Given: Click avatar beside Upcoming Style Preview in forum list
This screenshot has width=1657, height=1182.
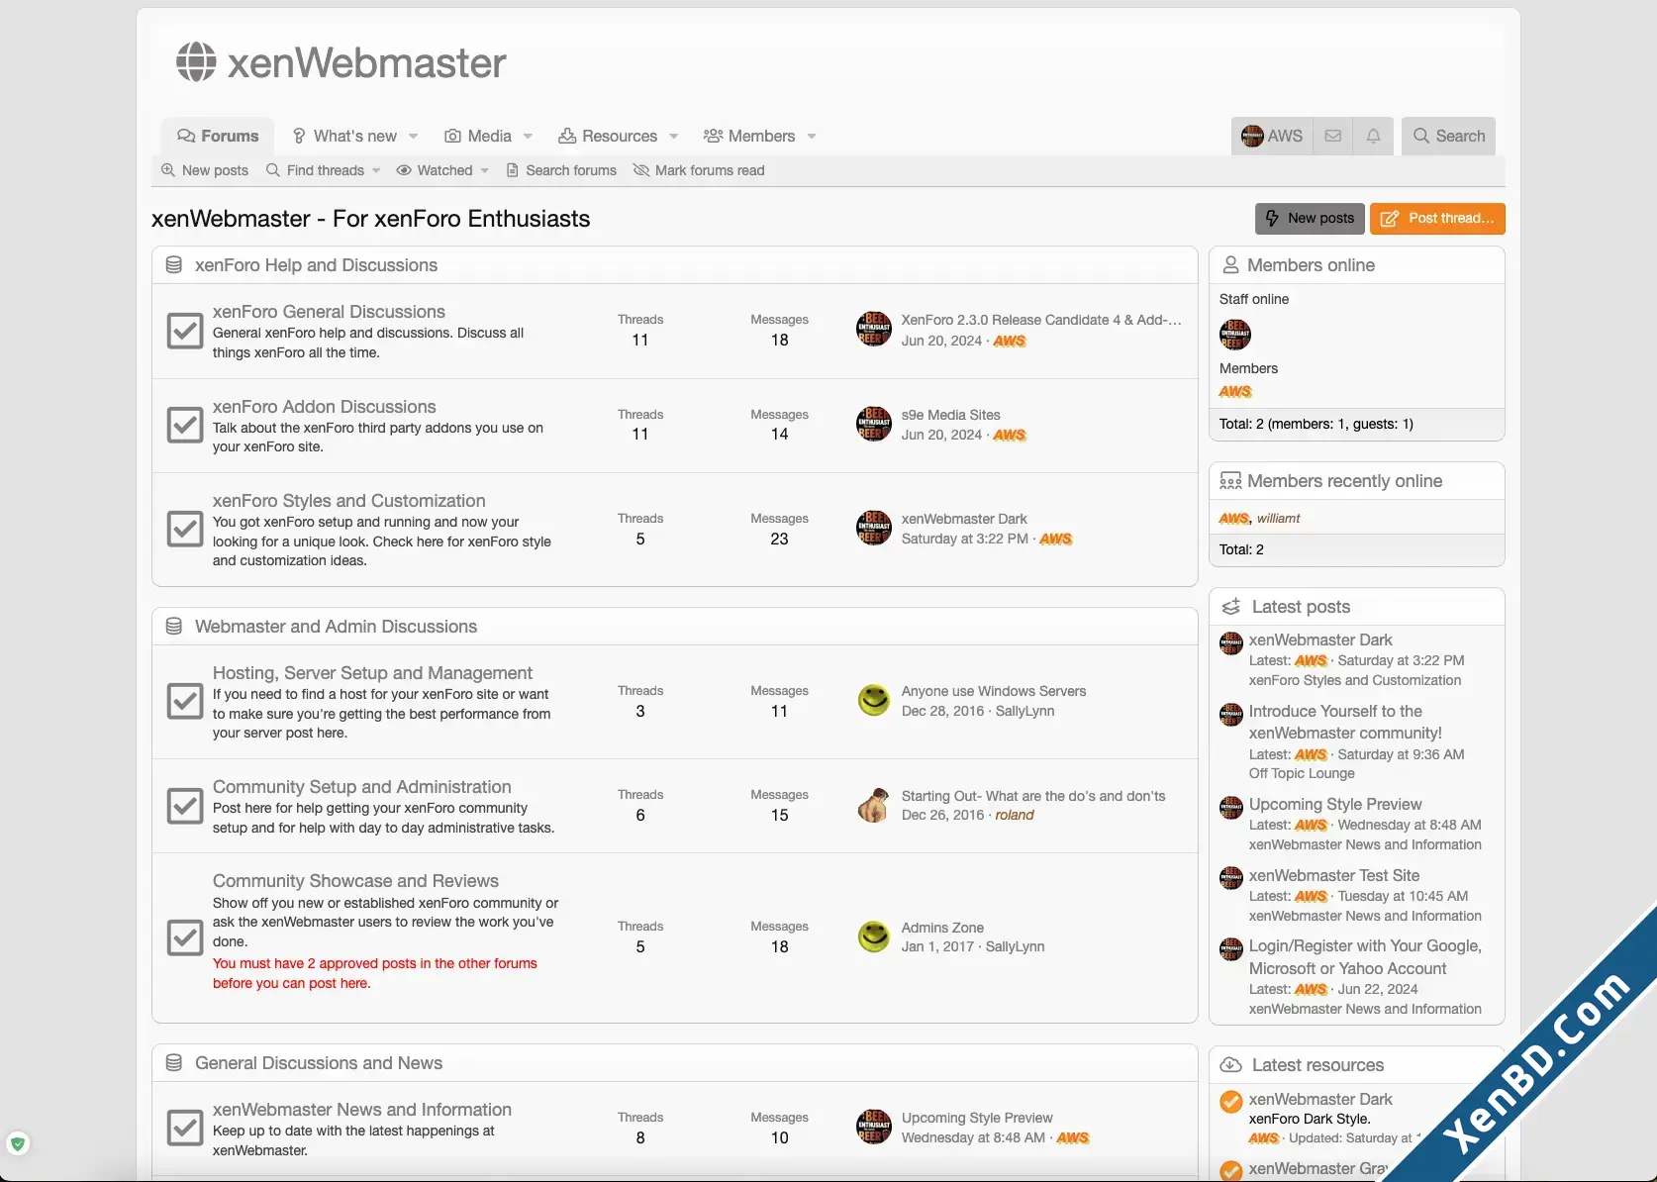Looking at the screenshot, I should [874, 1127].
